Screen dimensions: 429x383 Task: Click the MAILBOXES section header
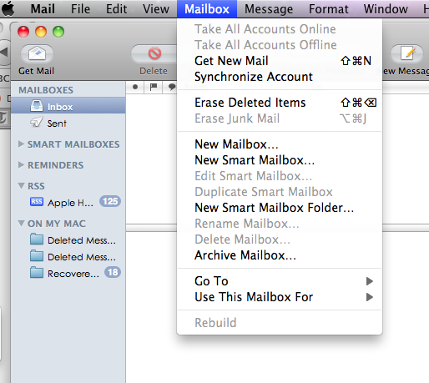pyautogui.click(x=46, y=90)
